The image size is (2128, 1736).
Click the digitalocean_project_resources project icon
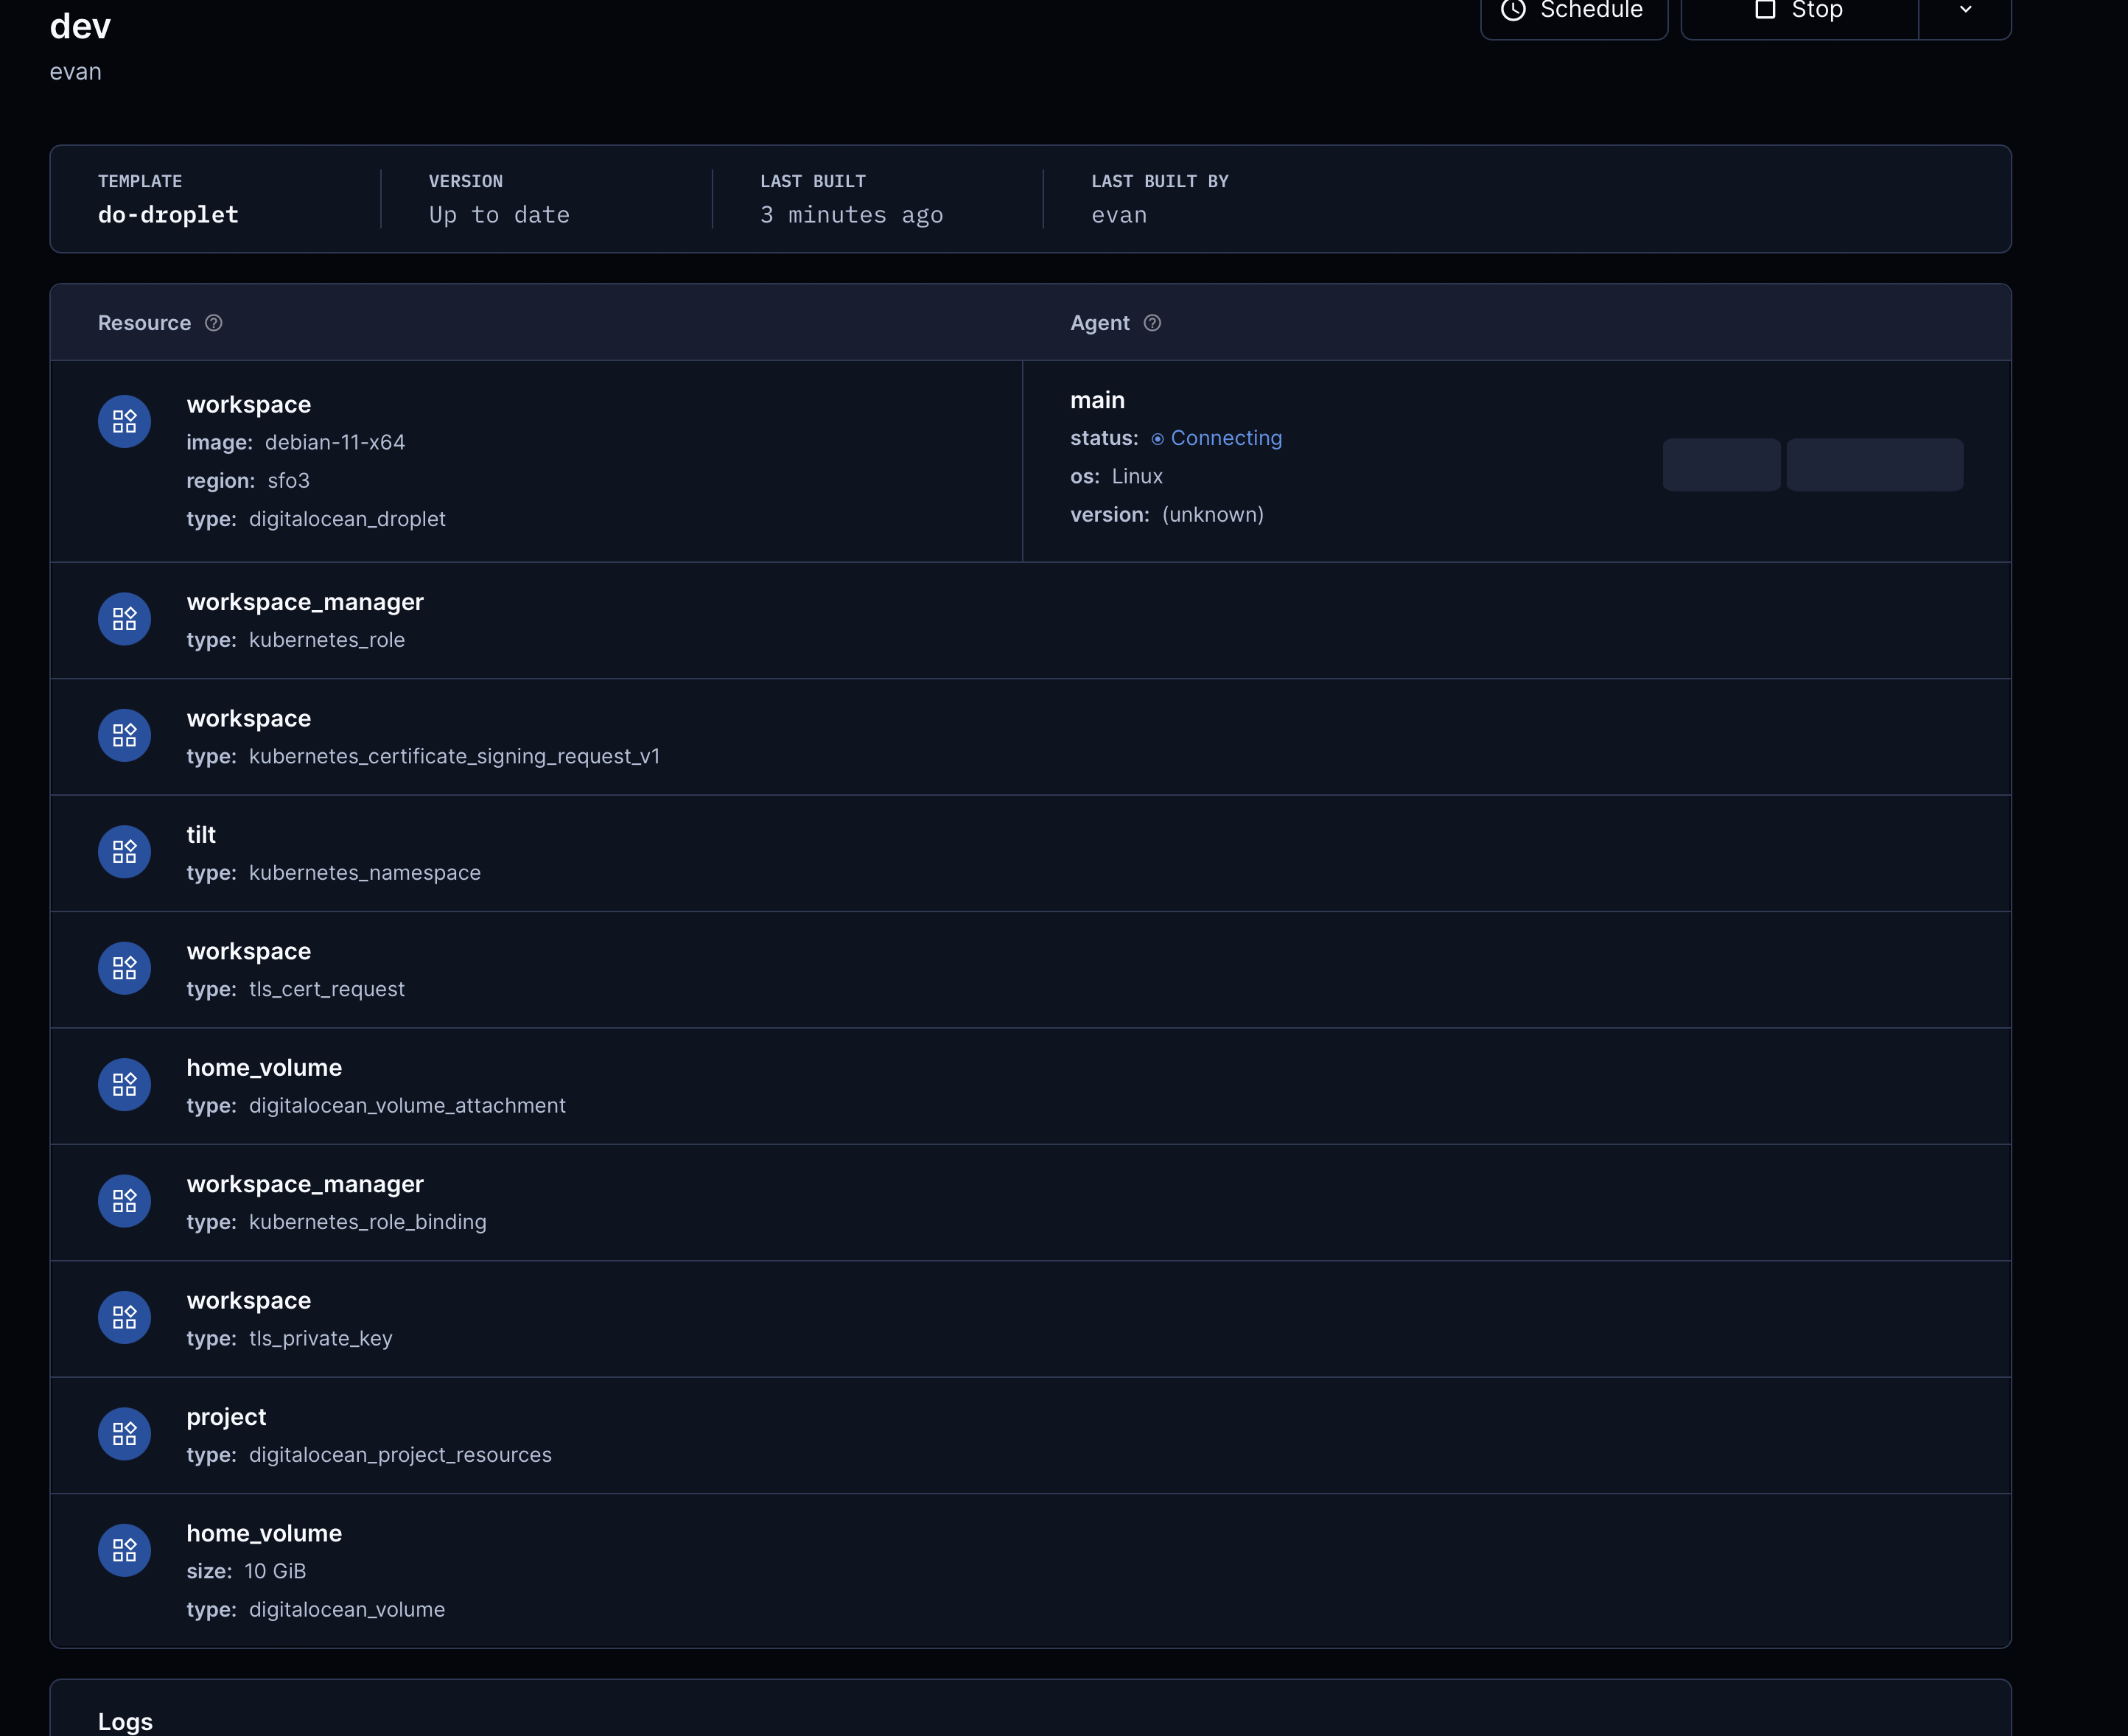coord(124,1433)
